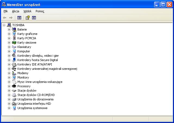The image size is (174, 123).
Task: Click the Back arrow toolbar icon
Action: 5,18
